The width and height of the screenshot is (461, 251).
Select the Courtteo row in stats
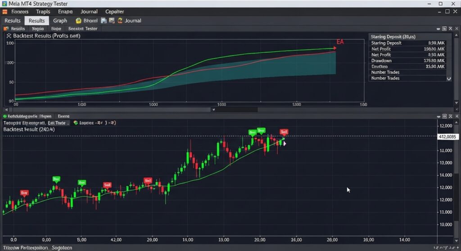(x=408, y=66)
